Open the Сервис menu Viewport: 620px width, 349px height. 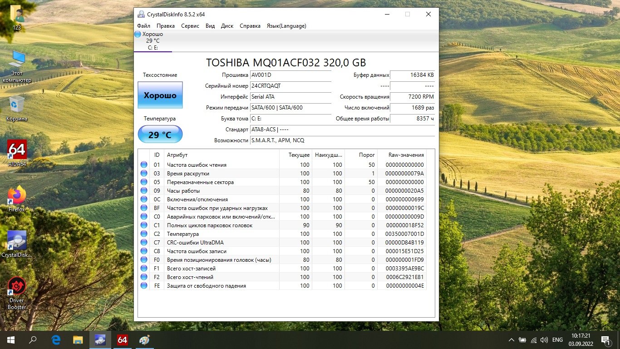[x=190, y=26]
